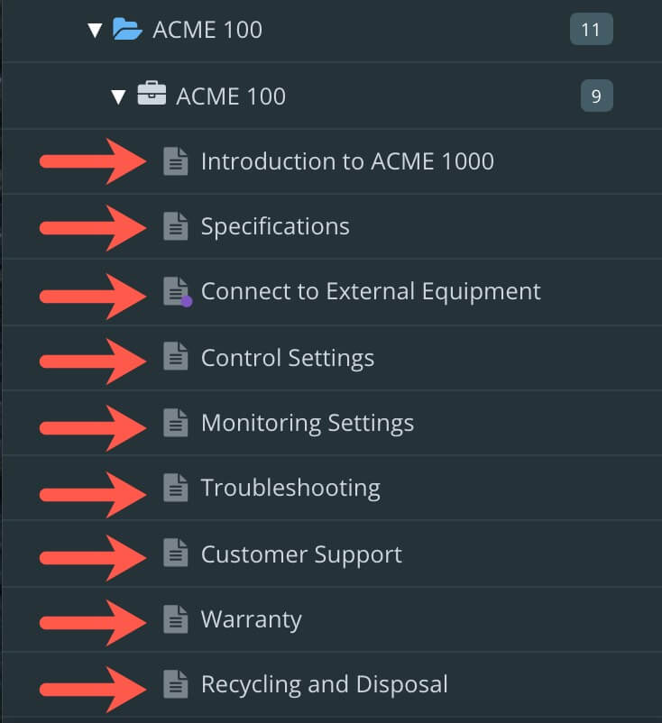This screenshot has width=662, height=723.
Task: Open the Monitoring Settings topic
Action: pyautogui.click(x=307, y=423)
